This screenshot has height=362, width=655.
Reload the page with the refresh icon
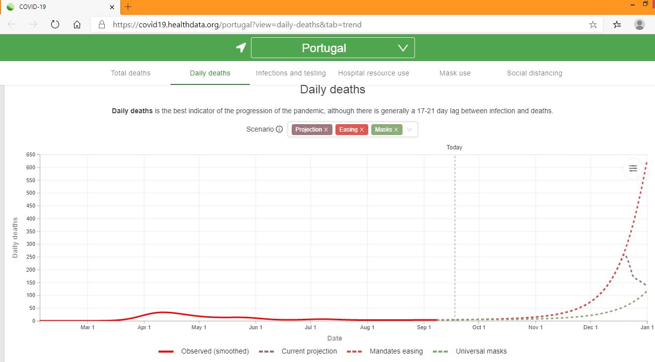55,24
